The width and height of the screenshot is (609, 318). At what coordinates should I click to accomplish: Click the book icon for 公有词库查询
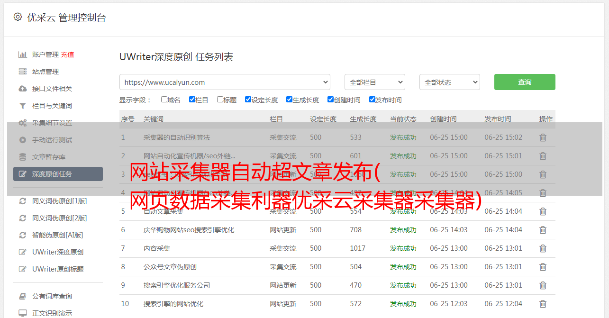22,296
